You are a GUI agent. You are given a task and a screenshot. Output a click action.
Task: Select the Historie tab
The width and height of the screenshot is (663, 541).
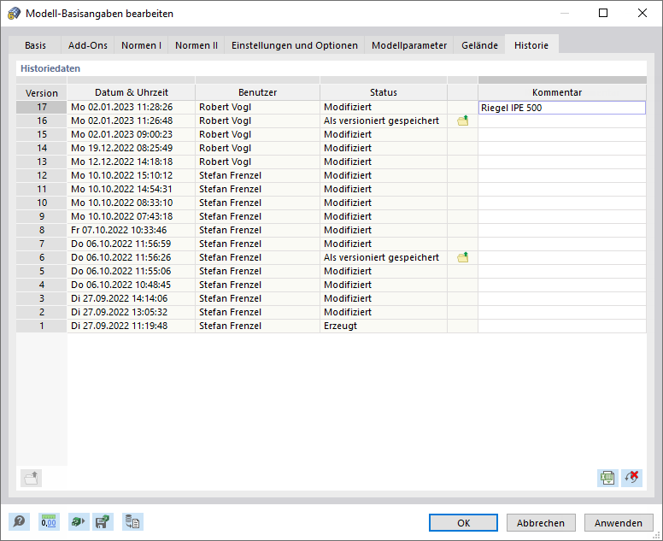point(531,44)
